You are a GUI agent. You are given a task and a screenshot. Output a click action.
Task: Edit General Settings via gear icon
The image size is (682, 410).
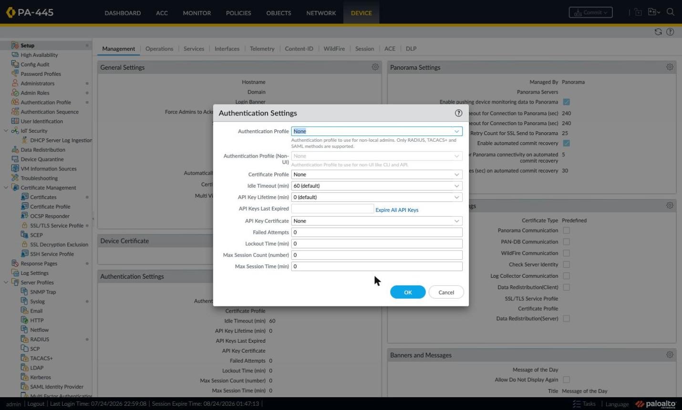[375, 67]
